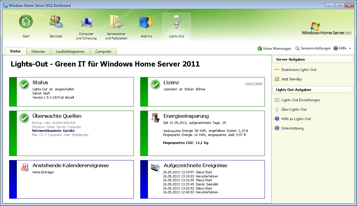Screen dimensions: 357x206
Task: Click the Hilfe zu Lights-Out question icon
Action: pyautogui.click(x=277, y=119)
